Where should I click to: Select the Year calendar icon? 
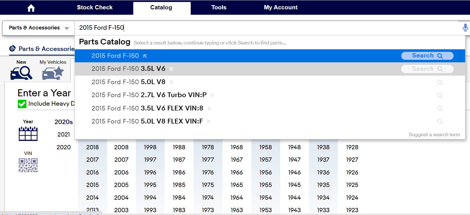pyautogui.click(x=28, y=133)
